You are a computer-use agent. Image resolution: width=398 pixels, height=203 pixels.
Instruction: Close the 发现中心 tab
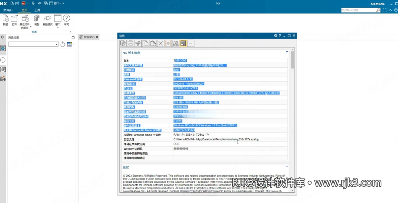pos(97,37)
